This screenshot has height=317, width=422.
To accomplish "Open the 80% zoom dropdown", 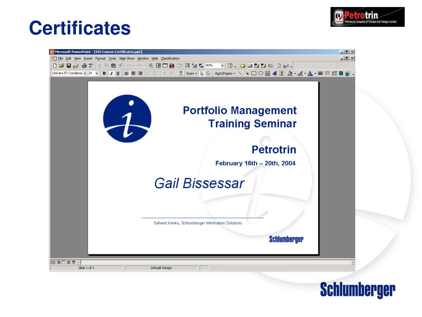I will tap(222, 66).
